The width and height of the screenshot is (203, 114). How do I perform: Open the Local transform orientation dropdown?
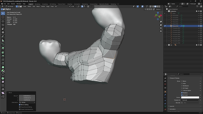[x=73, y=6]
